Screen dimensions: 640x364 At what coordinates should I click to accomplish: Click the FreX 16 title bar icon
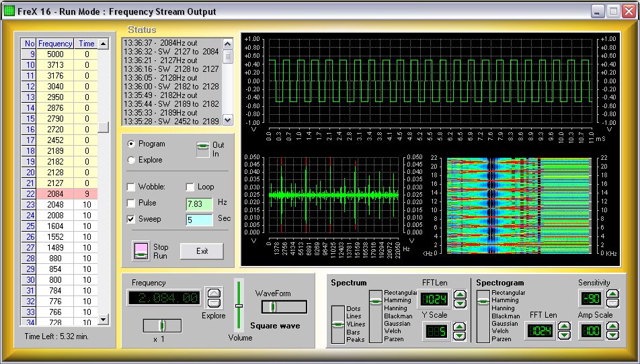coord(9,11)
